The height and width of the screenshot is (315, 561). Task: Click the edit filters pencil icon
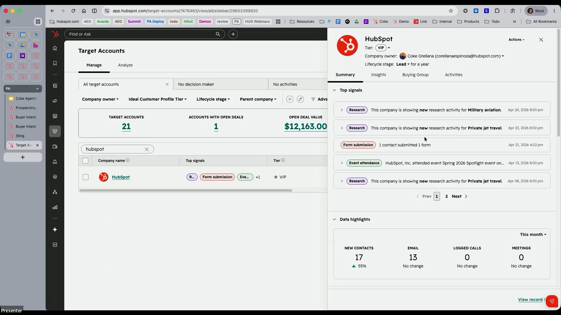coord(300,99)
